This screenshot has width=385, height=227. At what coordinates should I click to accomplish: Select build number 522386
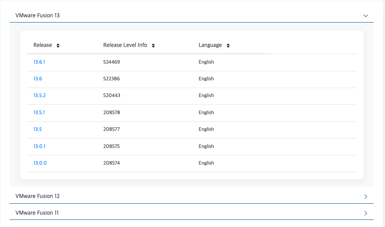pyautogui.click(x=112, y=79)
